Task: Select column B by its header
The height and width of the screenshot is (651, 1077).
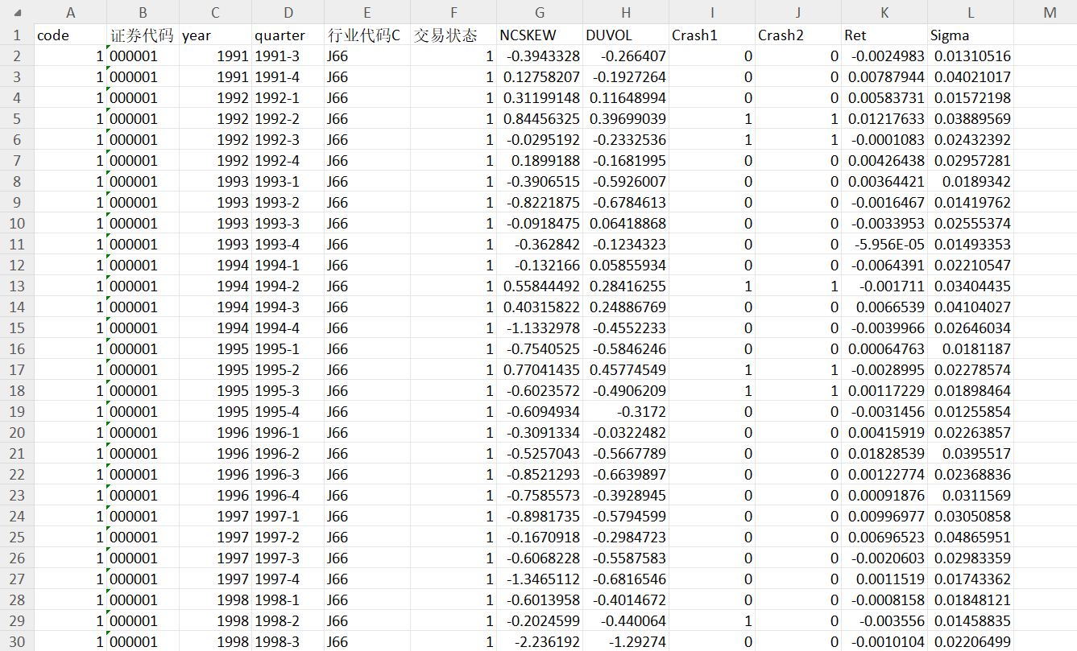Action: (x=143, y=12)
